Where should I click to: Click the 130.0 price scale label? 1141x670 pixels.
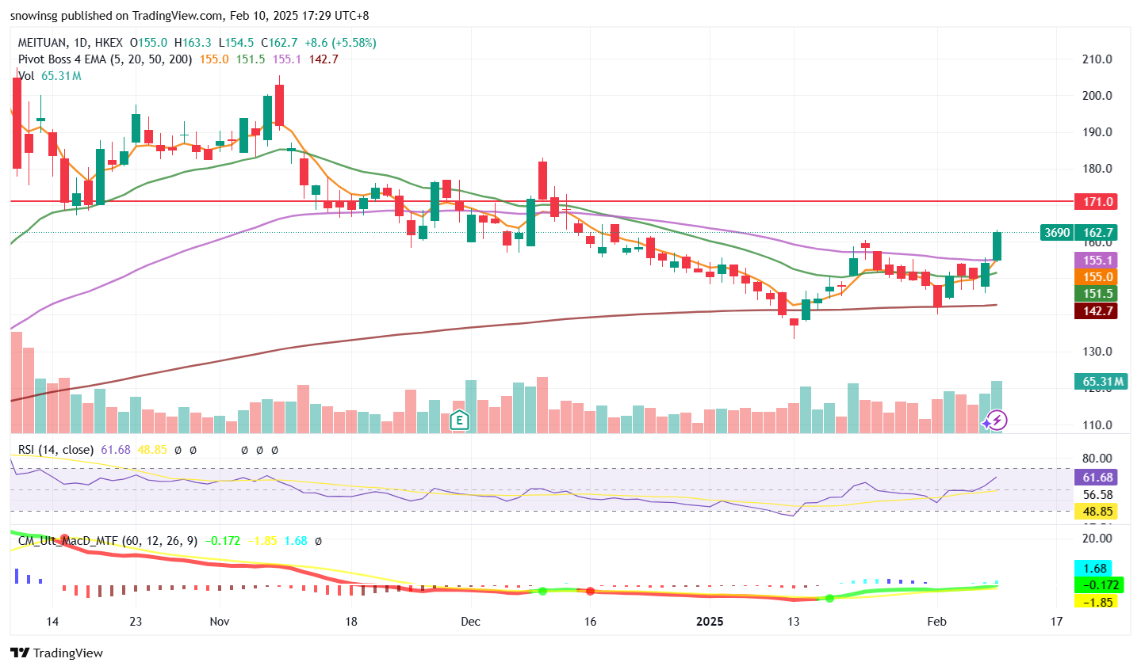pos(1097,352)
